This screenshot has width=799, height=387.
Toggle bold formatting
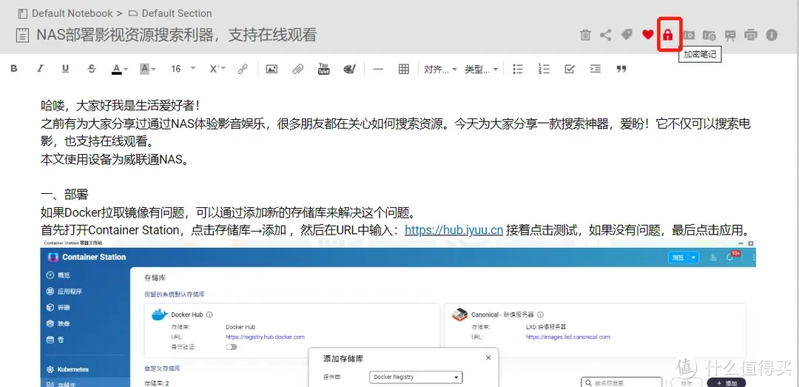(14, 69)
